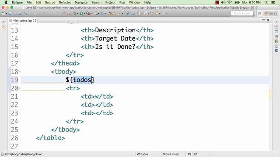The width and height of the screenshot is (280, 157).
Task: Click the Debug bug icon
Action: coord(75,14)
